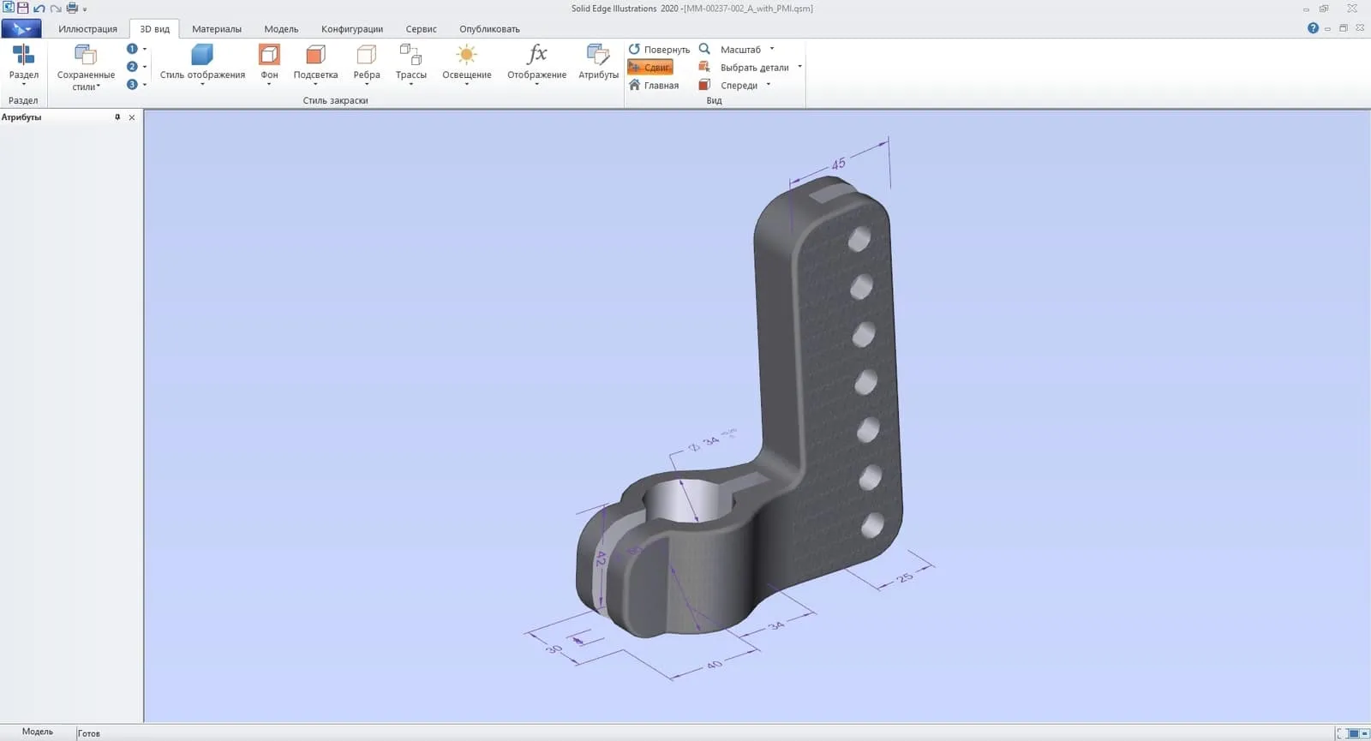This screenshot has height=741, width=1371.
Task: Click the Повернуть rotate button
Action: pyautogui.click(x=659, y=49)
